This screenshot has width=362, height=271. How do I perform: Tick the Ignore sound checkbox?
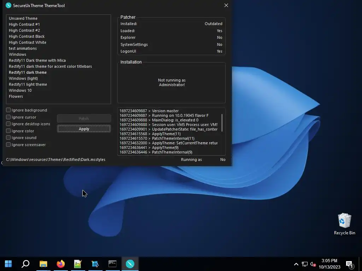(x=8, y=138)
